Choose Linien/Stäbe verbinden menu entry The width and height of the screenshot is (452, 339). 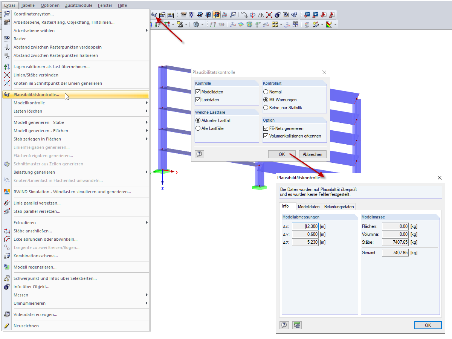click(x=76, y=75)
